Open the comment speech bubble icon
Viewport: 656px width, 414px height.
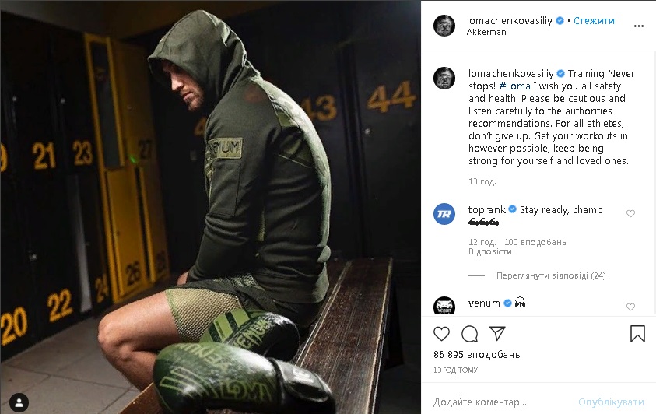pyautogui.click(x=469, y=334)
